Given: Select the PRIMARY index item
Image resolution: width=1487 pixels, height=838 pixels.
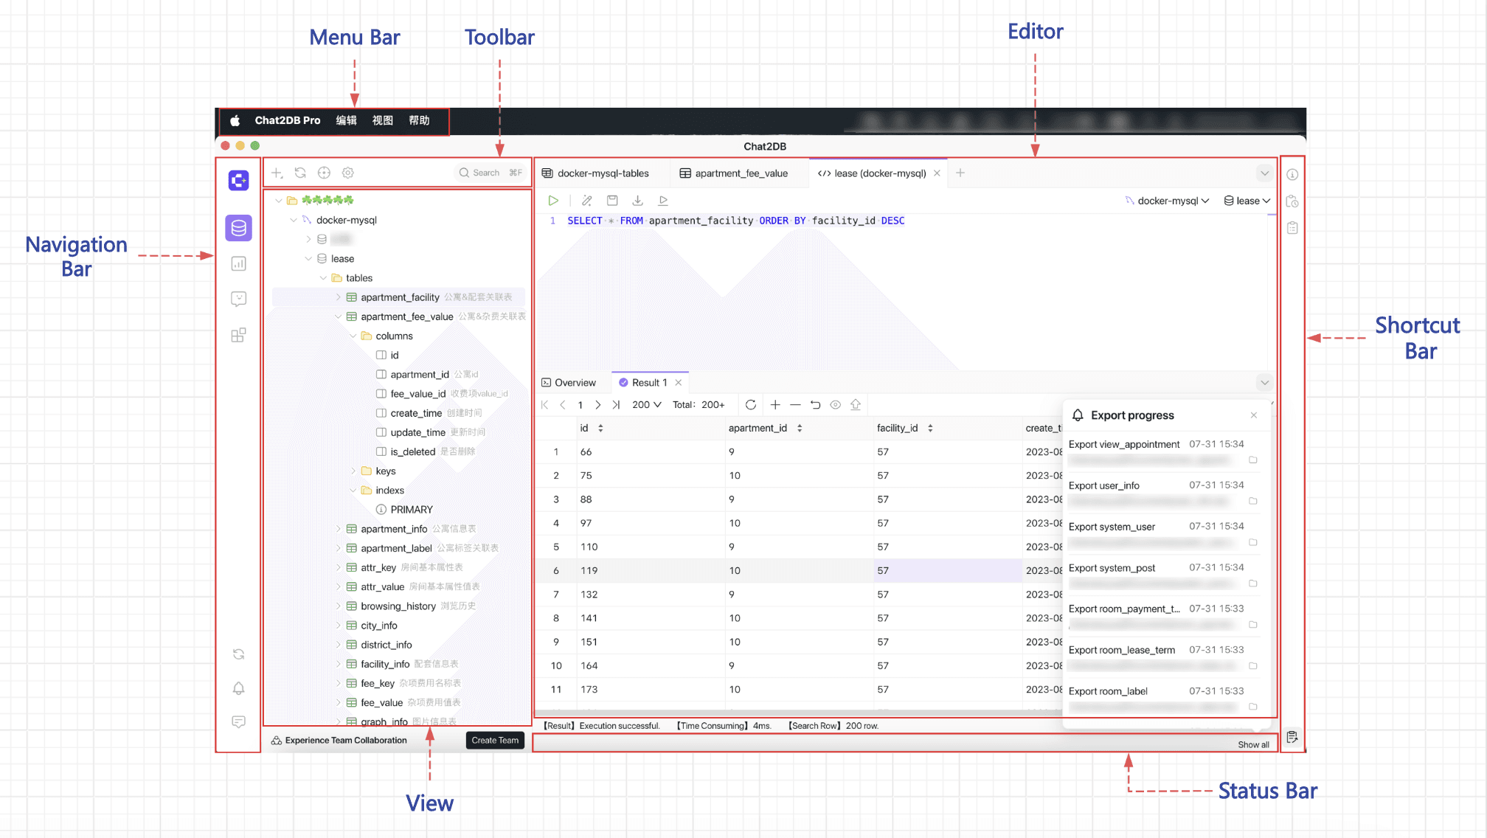Looking at the screenshot, I should pyautogui.click(x=404, y=510).
